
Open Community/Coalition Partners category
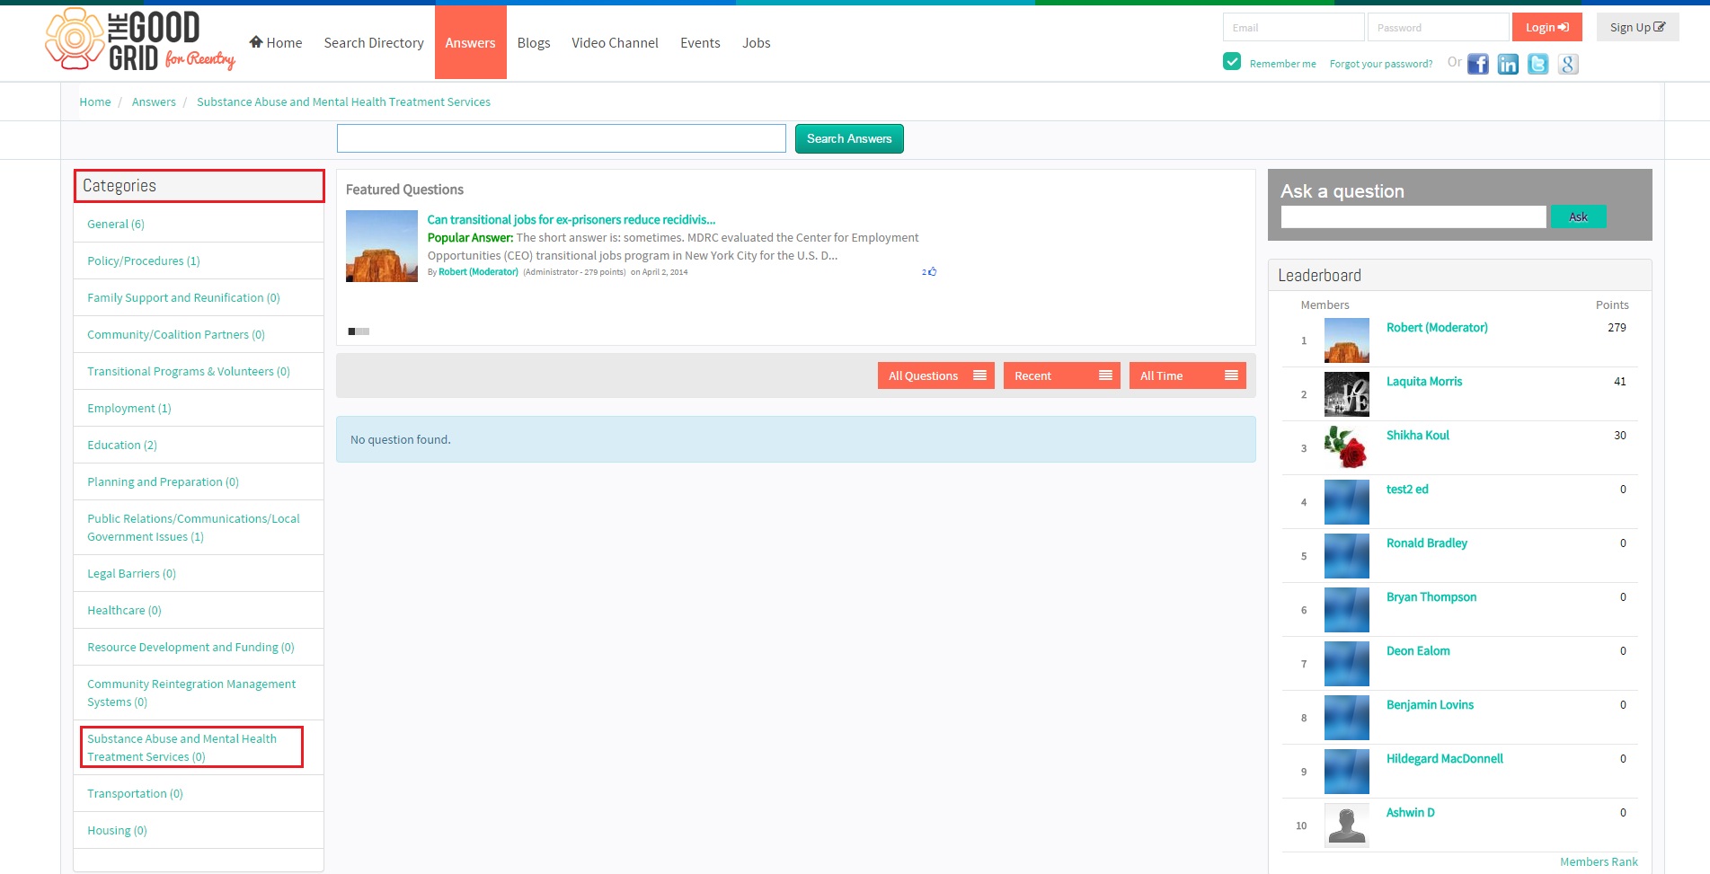[176, 334]
